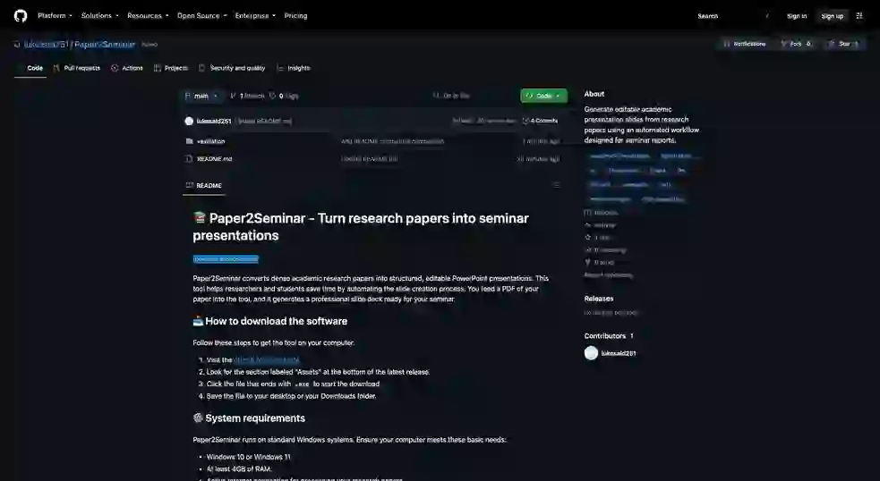The image size is (880, 481).
Task: Click the Insights graph icon
Action: (x=280, y=68)
